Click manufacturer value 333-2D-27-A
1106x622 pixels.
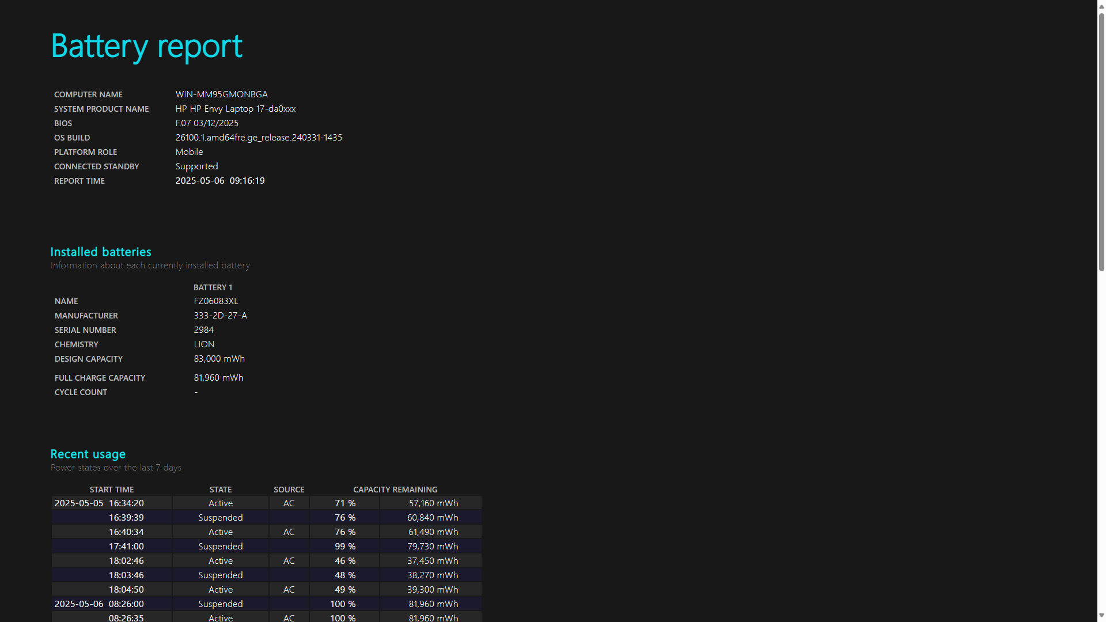point(220,316)
